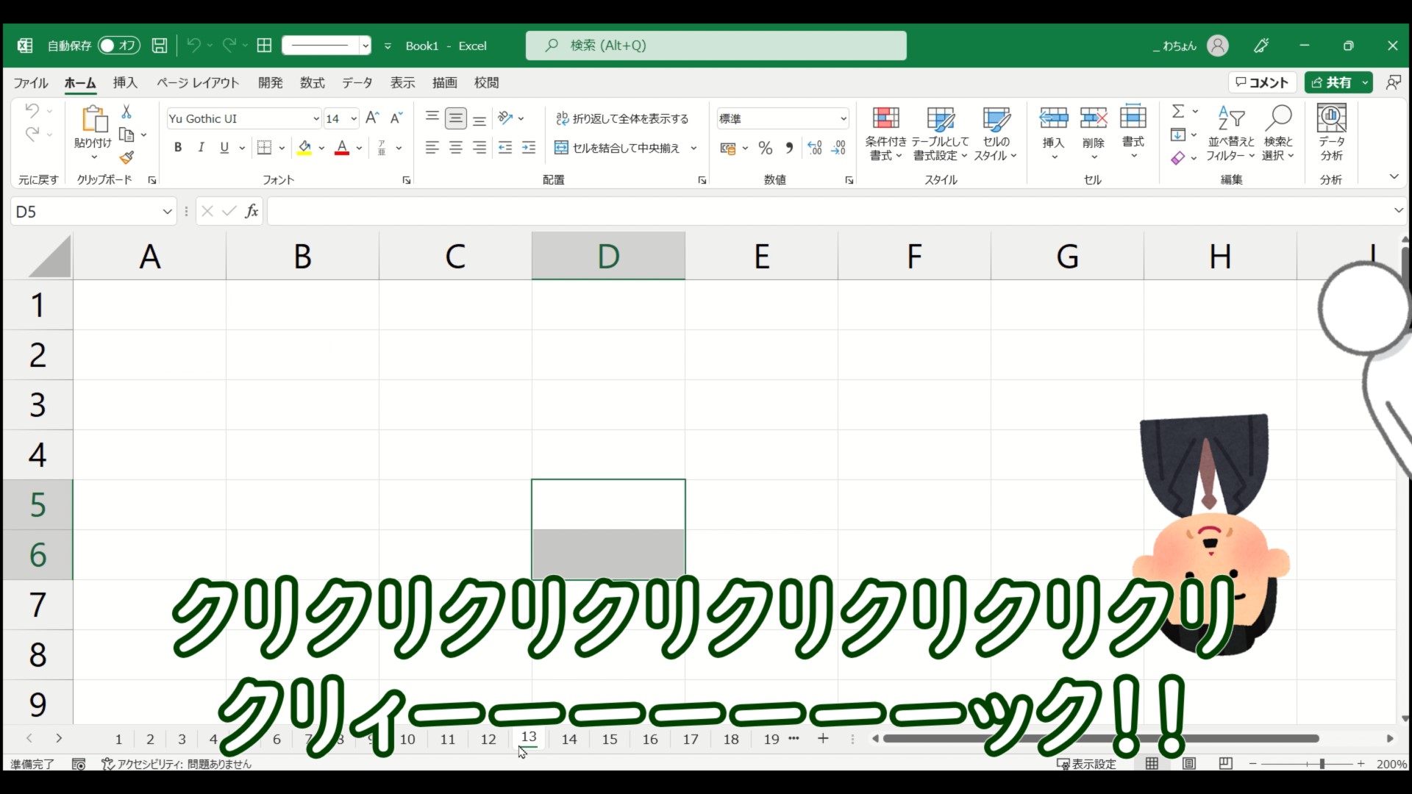1412x794 pixels.
Task: Click the AutoSum sigma icon
Action: coord(1178,111)
